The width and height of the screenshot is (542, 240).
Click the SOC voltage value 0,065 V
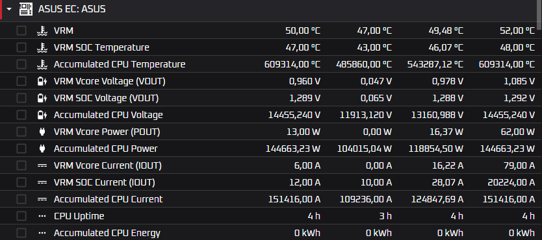pos(376,98)
